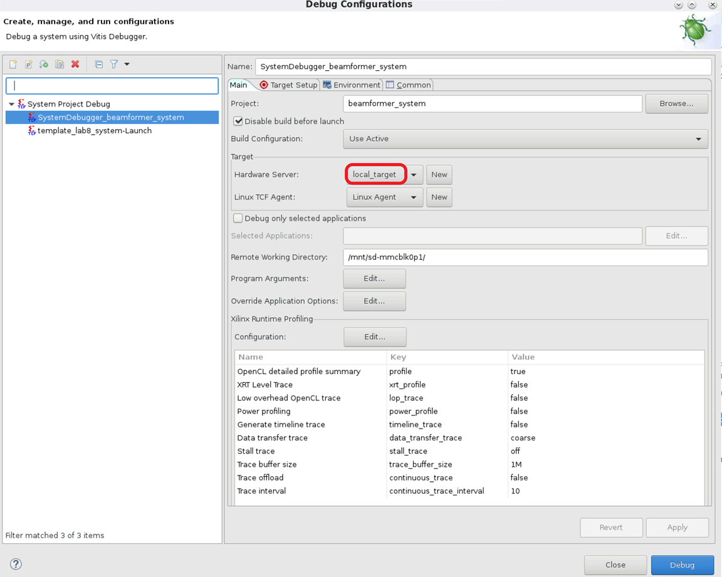722x577 pixels.
Task: Open the Environment tab
Action: tap(351, 85)
